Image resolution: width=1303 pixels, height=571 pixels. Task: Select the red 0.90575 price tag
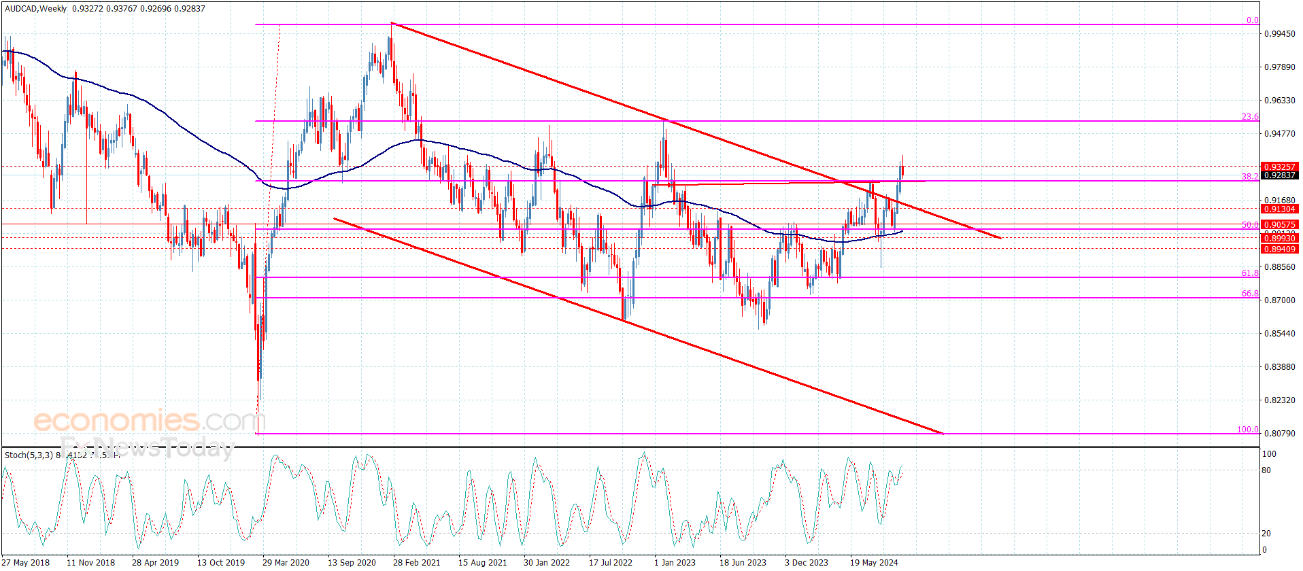1280,225
